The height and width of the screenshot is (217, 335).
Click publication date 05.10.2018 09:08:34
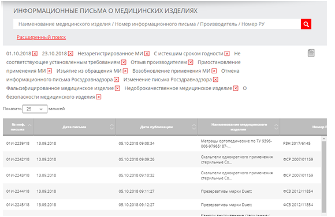[136, 144]
